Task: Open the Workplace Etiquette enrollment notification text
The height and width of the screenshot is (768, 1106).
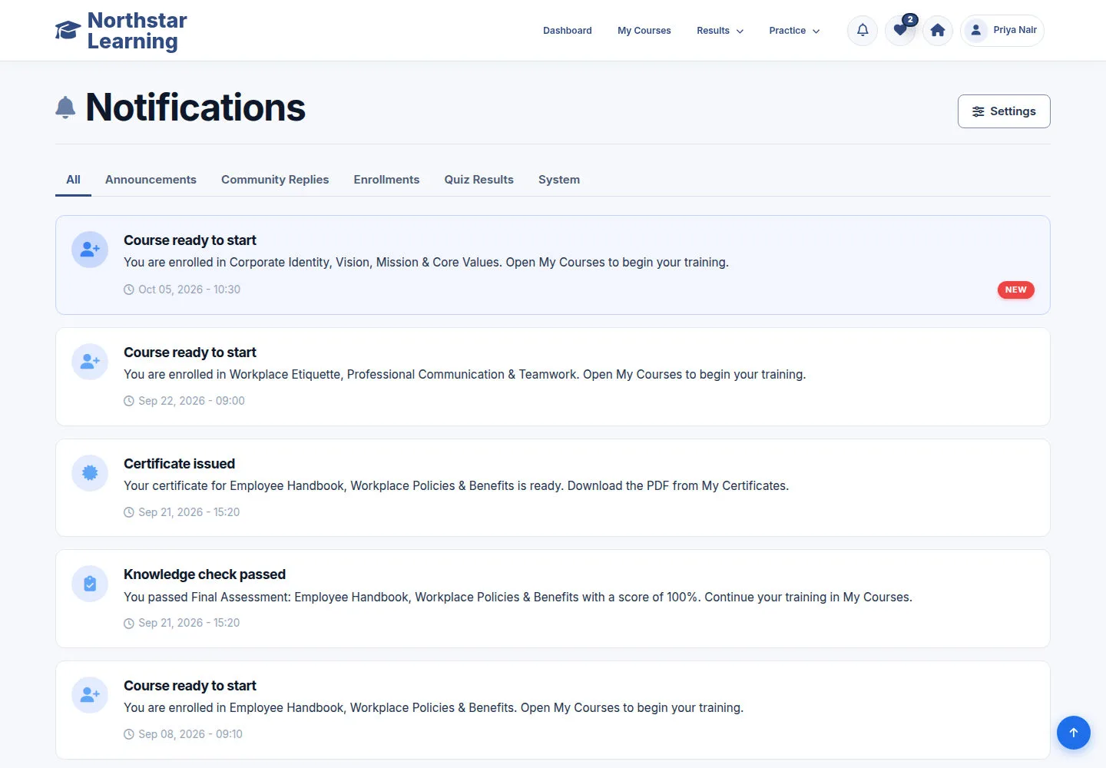Action: [465, 374]
